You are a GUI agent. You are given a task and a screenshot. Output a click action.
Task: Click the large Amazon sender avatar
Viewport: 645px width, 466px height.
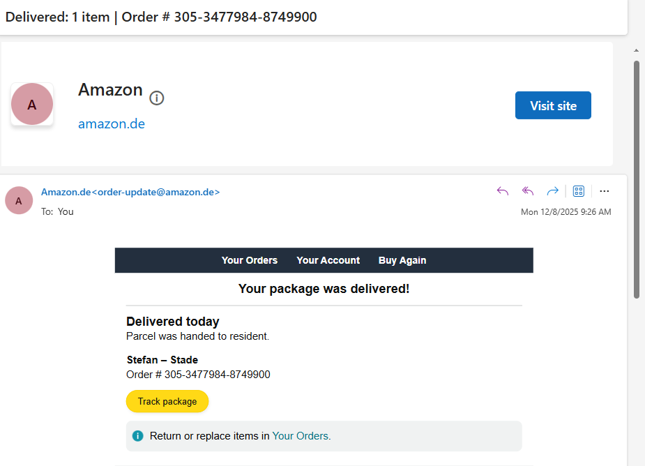(32, 105)
